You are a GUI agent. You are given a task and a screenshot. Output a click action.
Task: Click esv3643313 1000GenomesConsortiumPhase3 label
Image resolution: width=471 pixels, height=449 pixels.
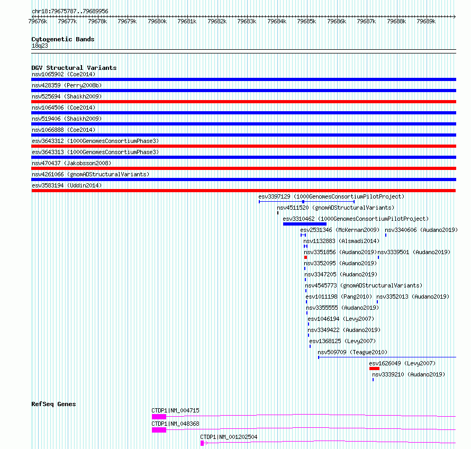coord(95,152)
